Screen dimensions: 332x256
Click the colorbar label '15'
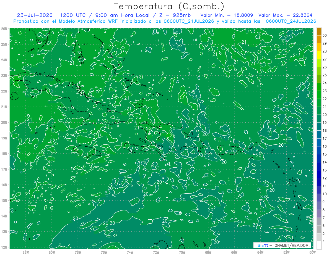coord(325,154)
